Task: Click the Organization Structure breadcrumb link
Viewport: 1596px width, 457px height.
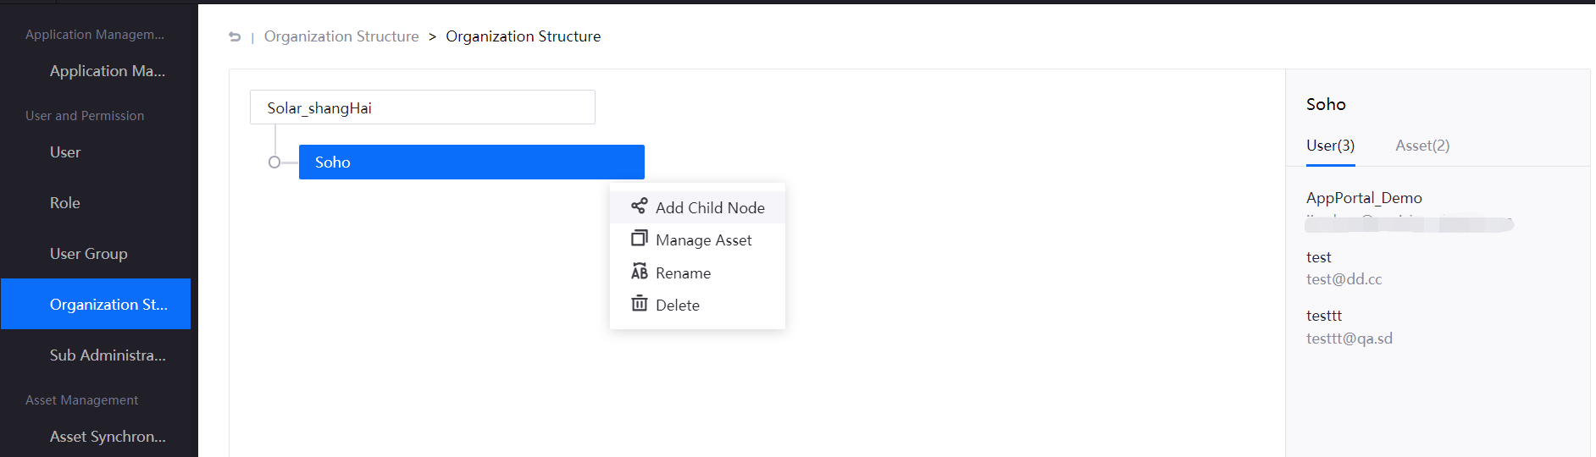Action: [x=341, y=36]
